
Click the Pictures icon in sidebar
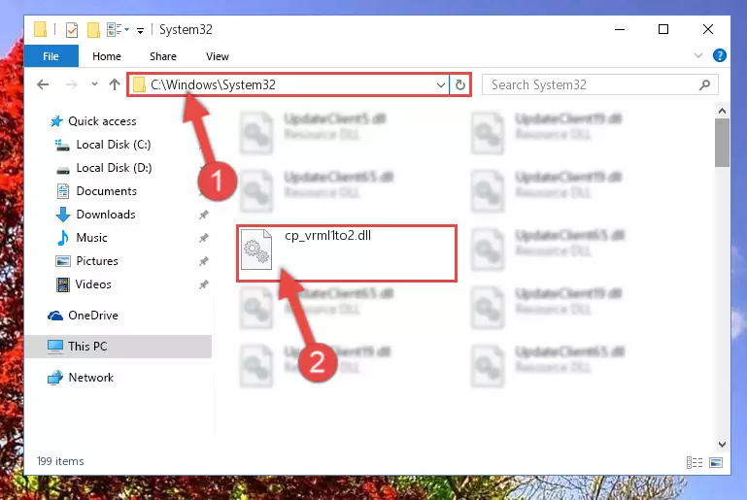tap(63, 261)
